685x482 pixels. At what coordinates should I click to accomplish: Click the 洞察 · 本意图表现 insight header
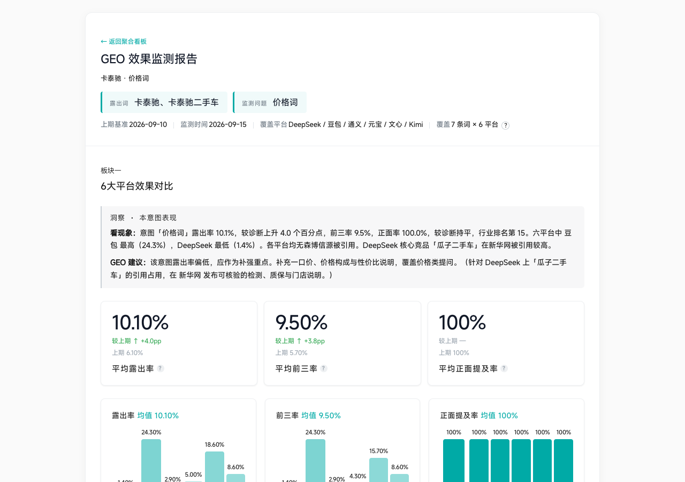143,218
